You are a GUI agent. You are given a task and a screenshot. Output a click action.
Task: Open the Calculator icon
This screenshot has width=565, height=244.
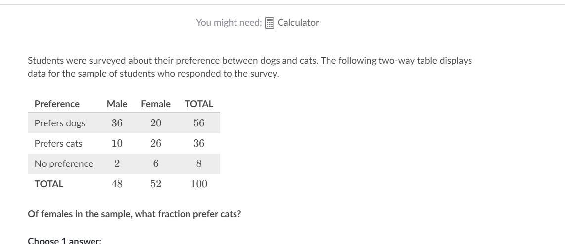[270, 23]
